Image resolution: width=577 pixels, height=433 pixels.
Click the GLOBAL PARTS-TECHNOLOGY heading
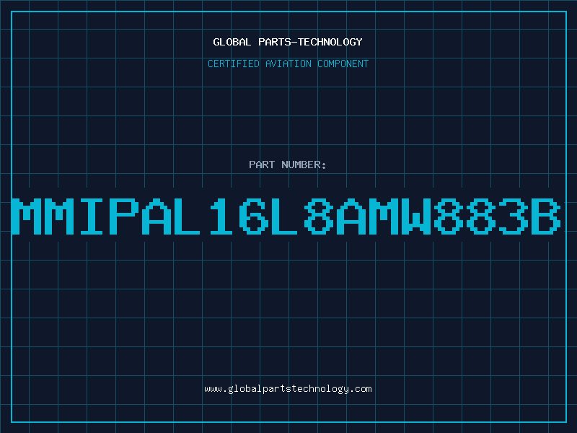click(288, 42)
